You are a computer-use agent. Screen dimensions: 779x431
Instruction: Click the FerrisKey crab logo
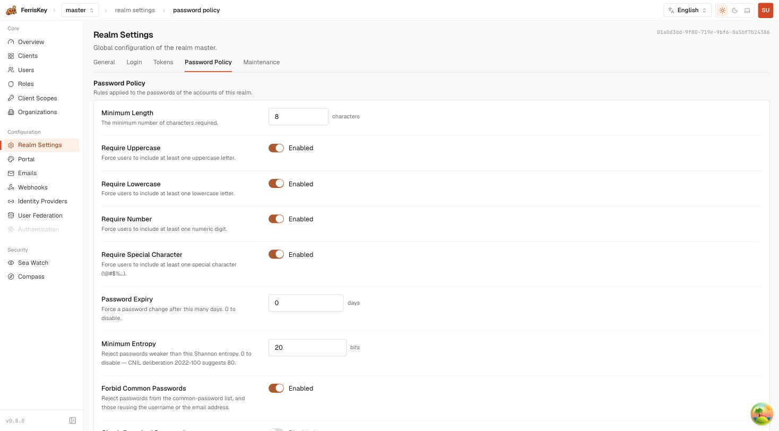(x=11, y=10)
